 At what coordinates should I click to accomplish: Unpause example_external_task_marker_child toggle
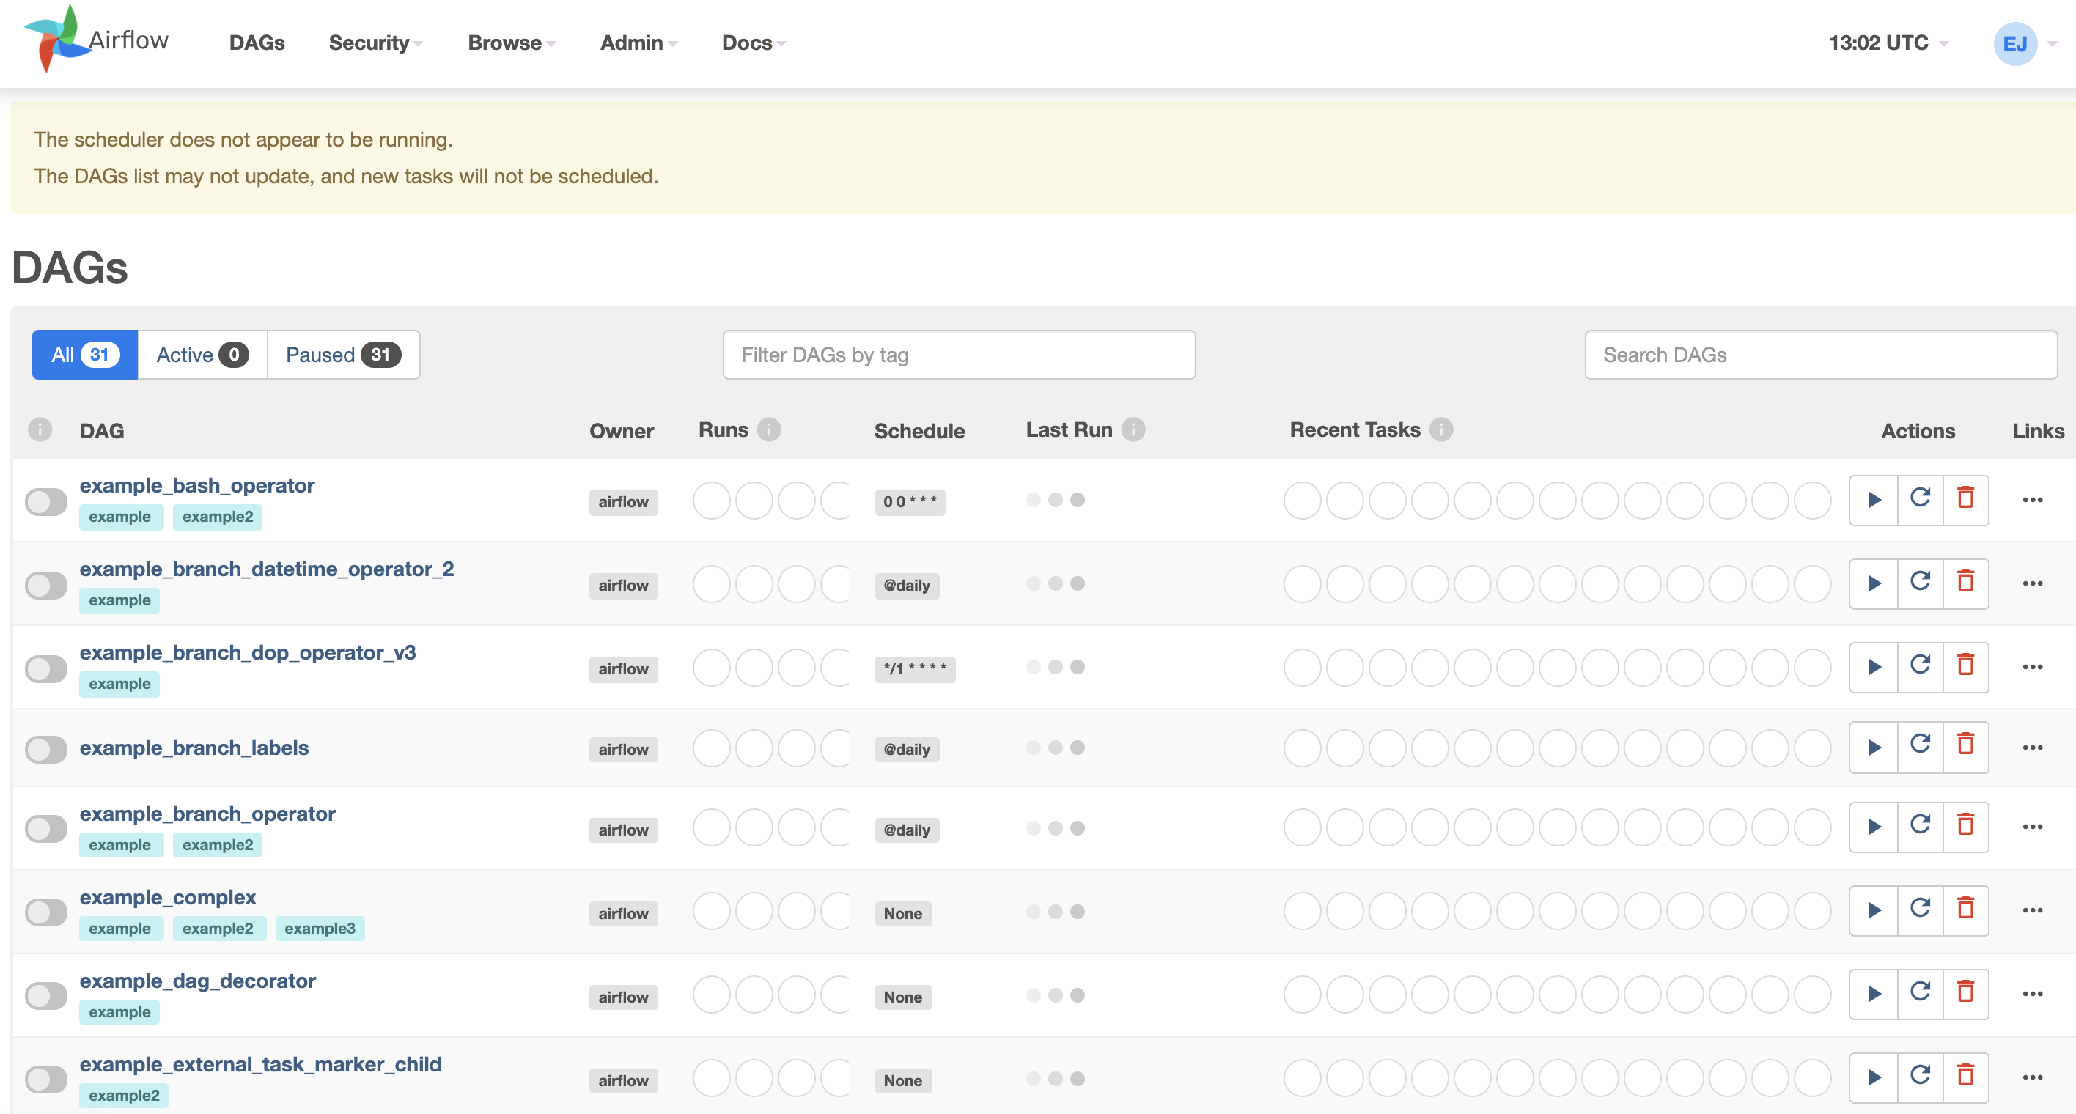click(x=46, y=1080)
